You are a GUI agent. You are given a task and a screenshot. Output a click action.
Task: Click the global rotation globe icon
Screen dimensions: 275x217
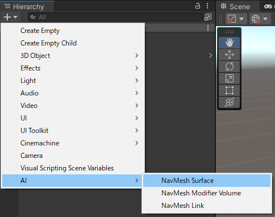click(256, 19)
